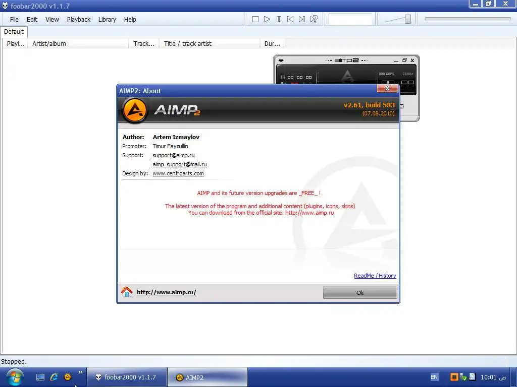This screenshot has width=517, height=387.
Task: Open the support@aimp.ru email link
Action: coord(174,155)
